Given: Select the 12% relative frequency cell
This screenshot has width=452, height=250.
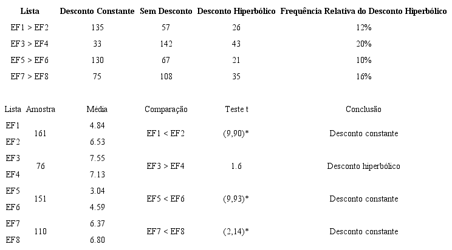Looking at the screenshot, I should (364, 28).
